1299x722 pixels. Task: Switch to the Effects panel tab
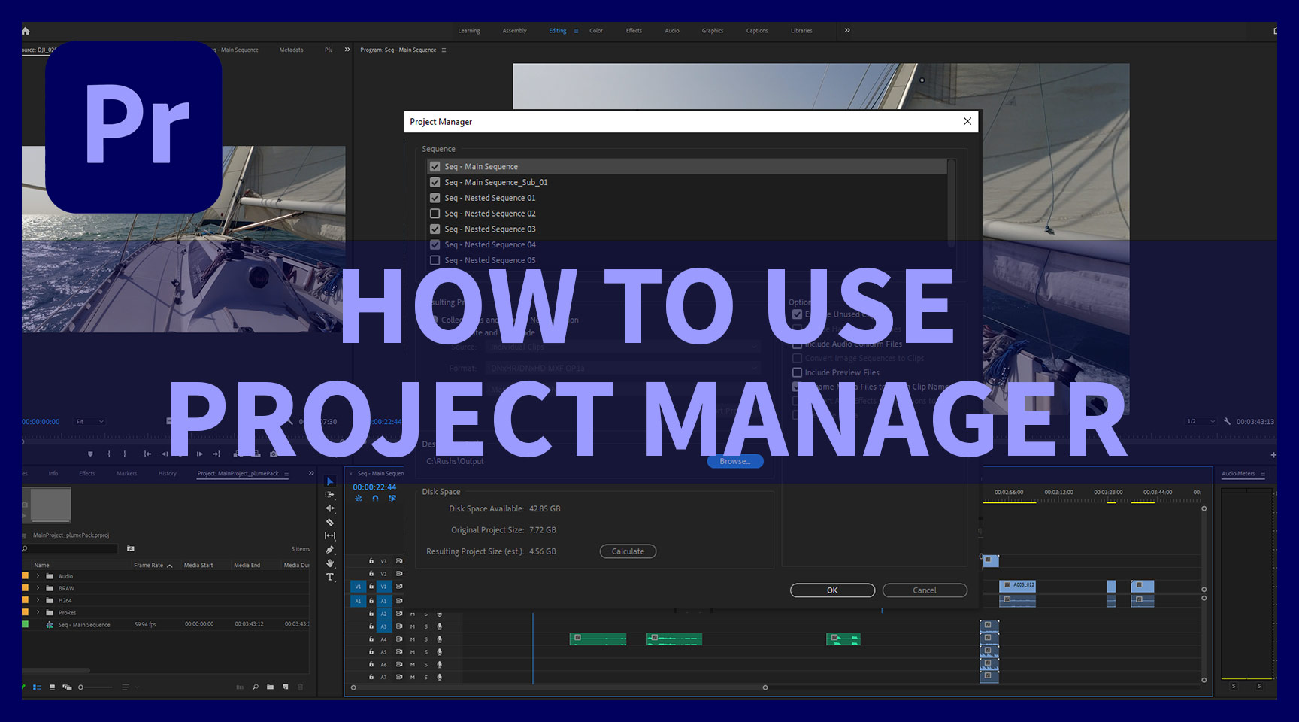[87, 473]
